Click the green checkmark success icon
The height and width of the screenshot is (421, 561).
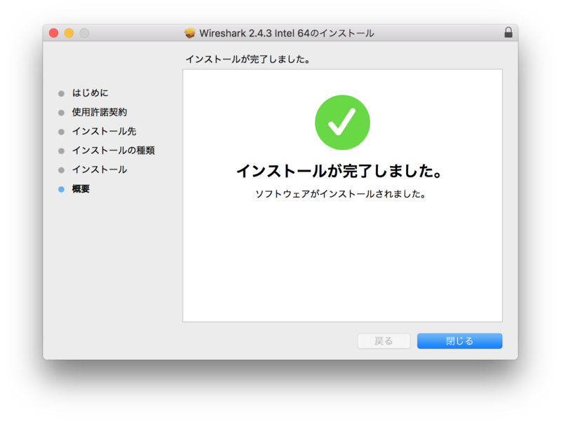[x=342, y=122]
